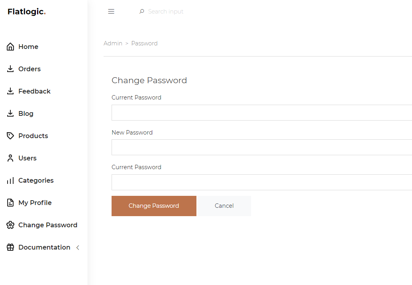Screen dimensions: 412x285
Task: Open the Documentation gift icon
Action: pyautogui.click(x=10, y=247)
